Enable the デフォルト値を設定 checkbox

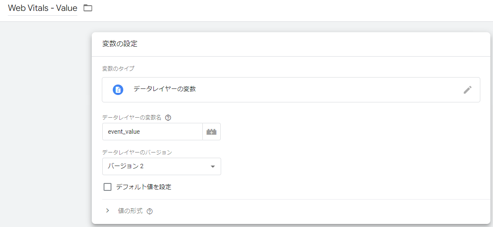108,187
